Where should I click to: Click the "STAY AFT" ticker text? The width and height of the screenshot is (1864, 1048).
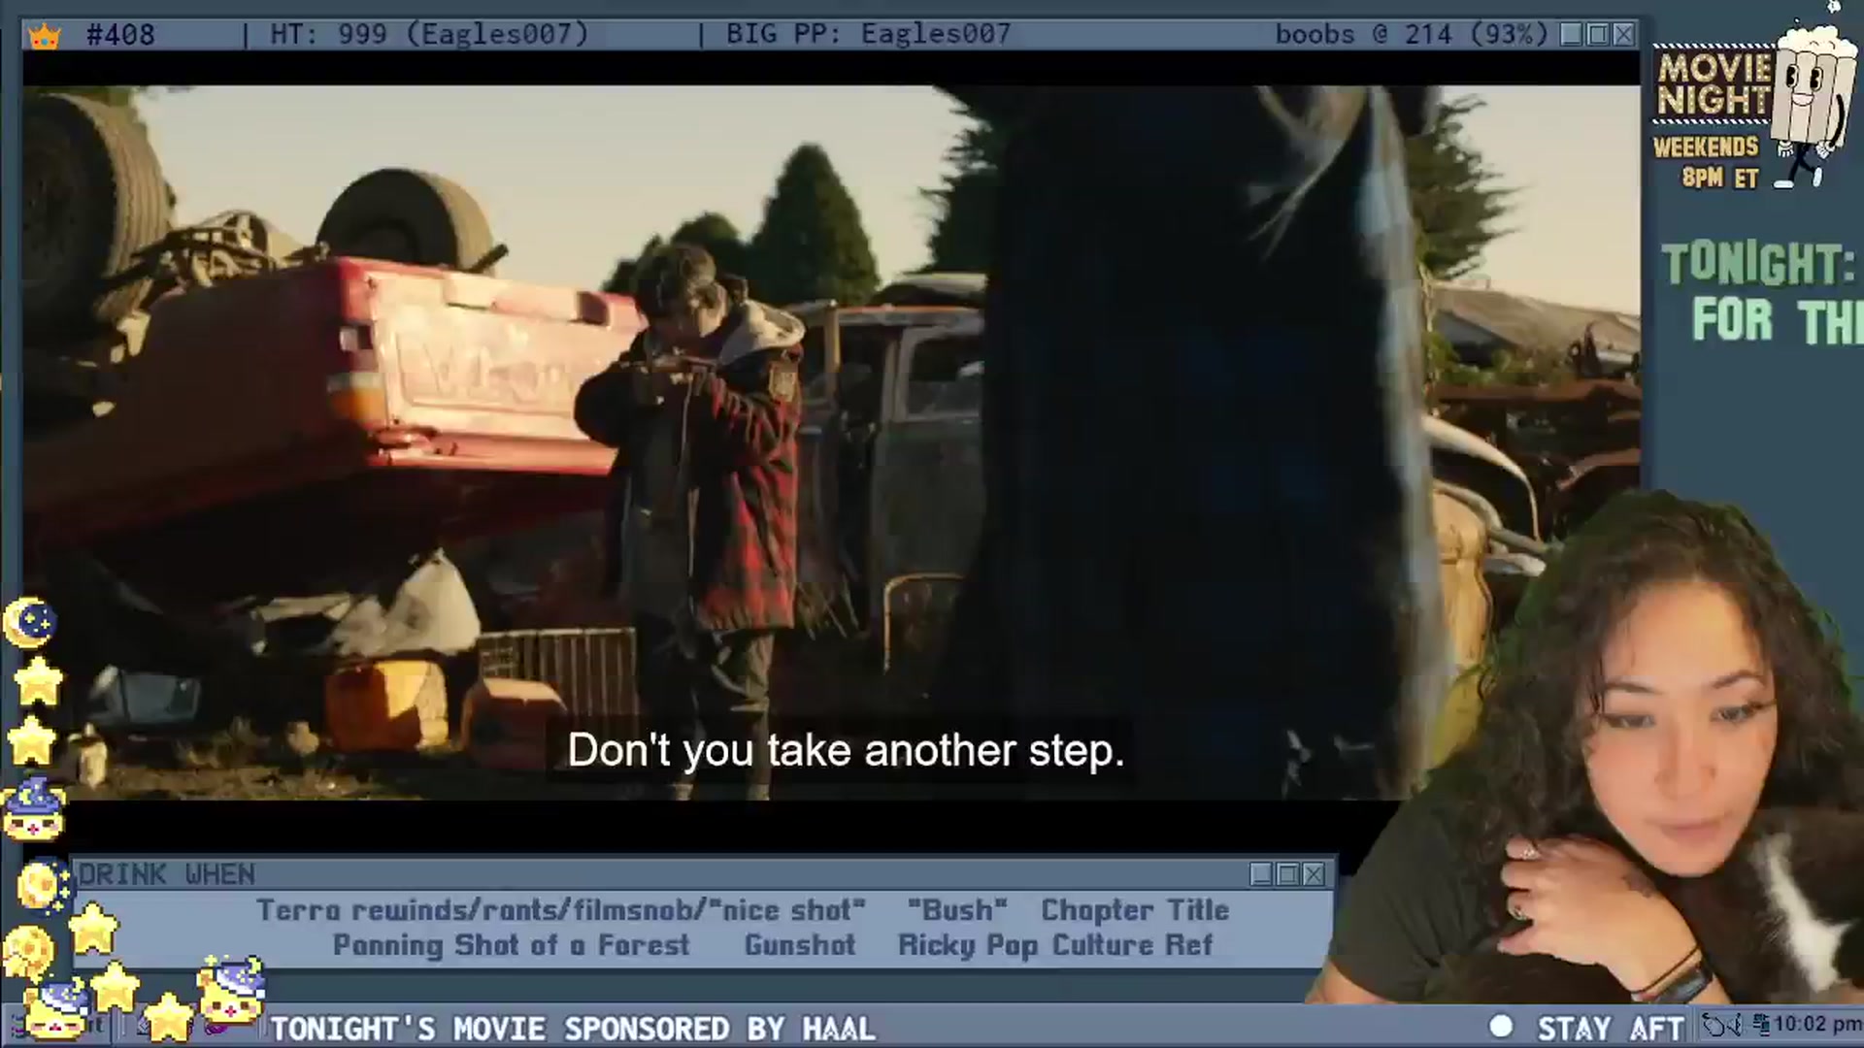click(1611, 1028)
